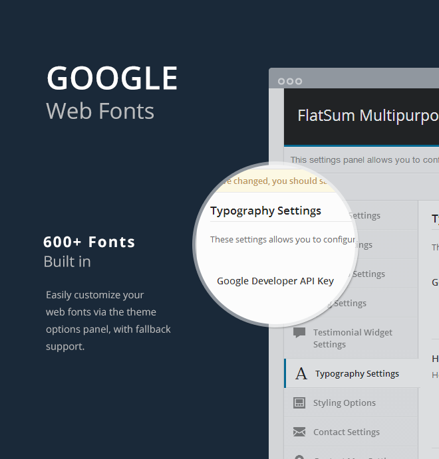Screen dimensions: 439x459
Task: Click the Google Developer API Key label
Action: (x=275, y=281)
